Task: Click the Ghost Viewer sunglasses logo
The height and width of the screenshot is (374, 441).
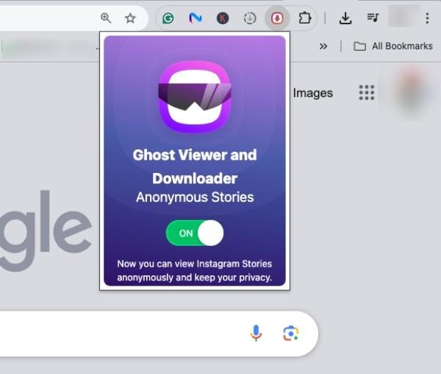Action: pos(195,96)
